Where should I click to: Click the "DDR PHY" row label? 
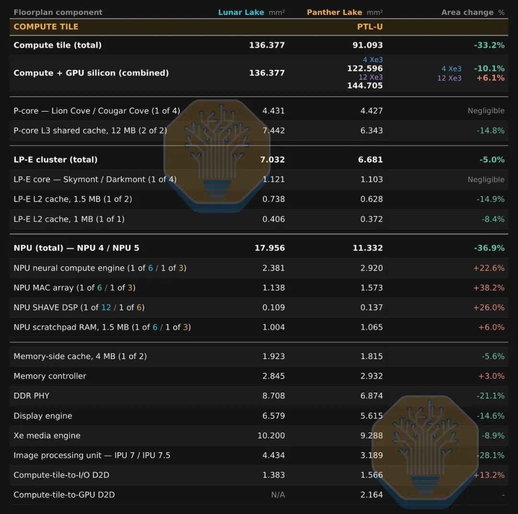[31, 396]
